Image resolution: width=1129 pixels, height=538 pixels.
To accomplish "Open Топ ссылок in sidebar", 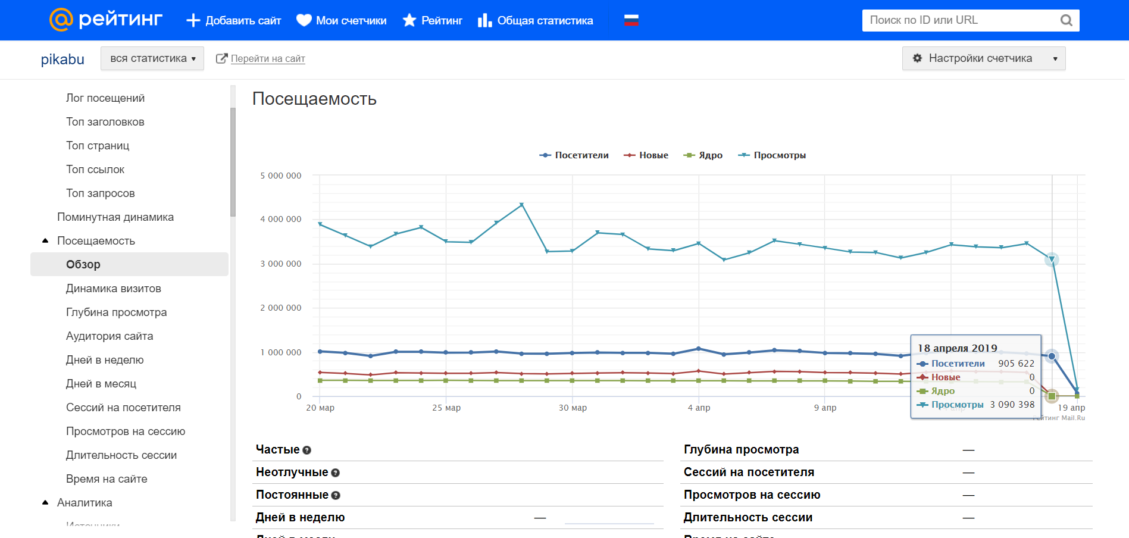I will pyautogui.click(x=95, y=170).
